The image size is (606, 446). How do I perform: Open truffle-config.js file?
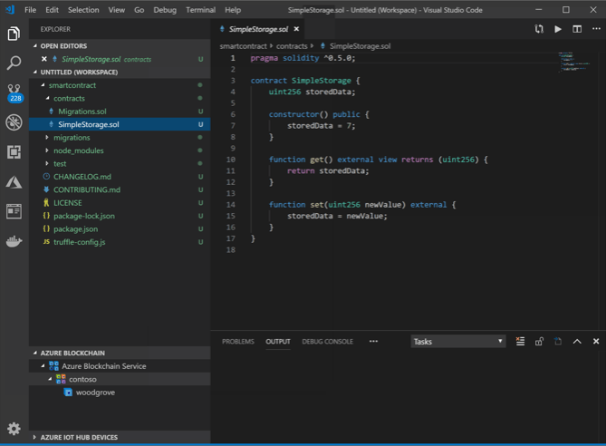(120, 242)
